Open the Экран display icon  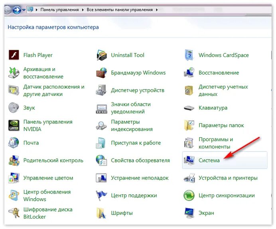click(x=189, y=213)
